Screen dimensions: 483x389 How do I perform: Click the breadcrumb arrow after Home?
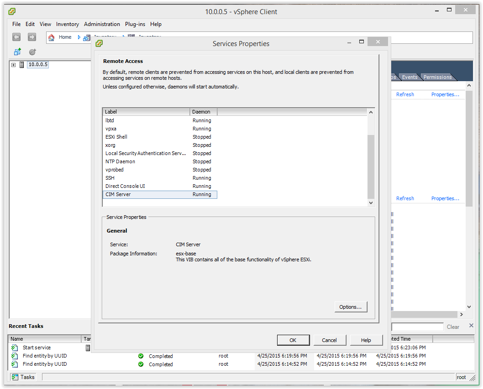79,37
